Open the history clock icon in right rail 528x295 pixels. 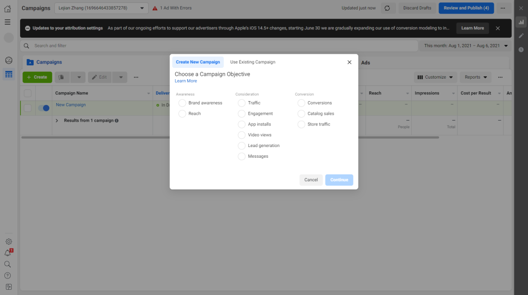pyautogui.click(x=521, y=49)
